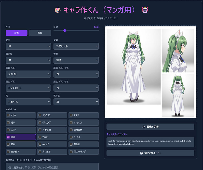
Task: Click the robot emoji icon beside the title
Action: click(x=145, y=10)
